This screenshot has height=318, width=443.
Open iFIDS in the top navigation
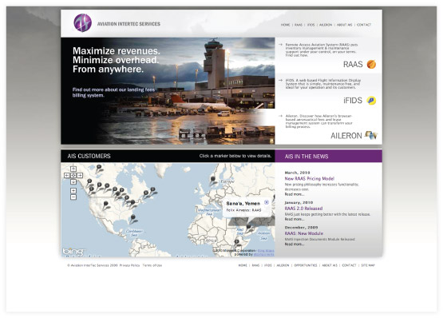pyautogui.click(x=310, y=25)
